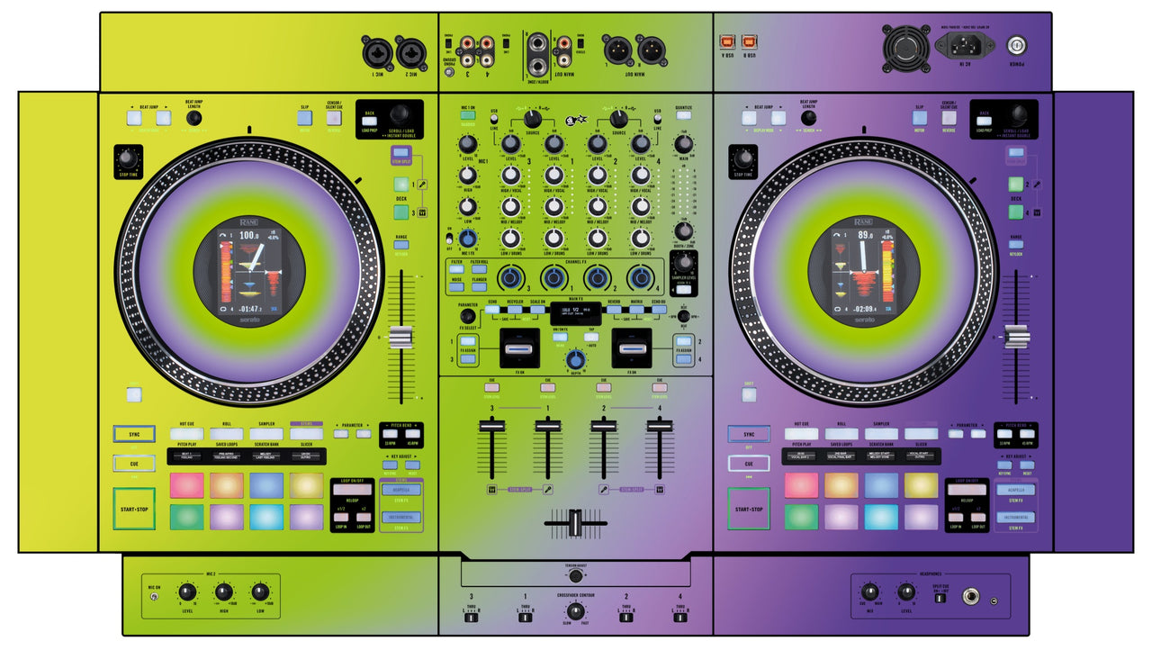Click the Filter channel FX button
The height and width of the screenshot is (650, 1152).
(458, 267)
